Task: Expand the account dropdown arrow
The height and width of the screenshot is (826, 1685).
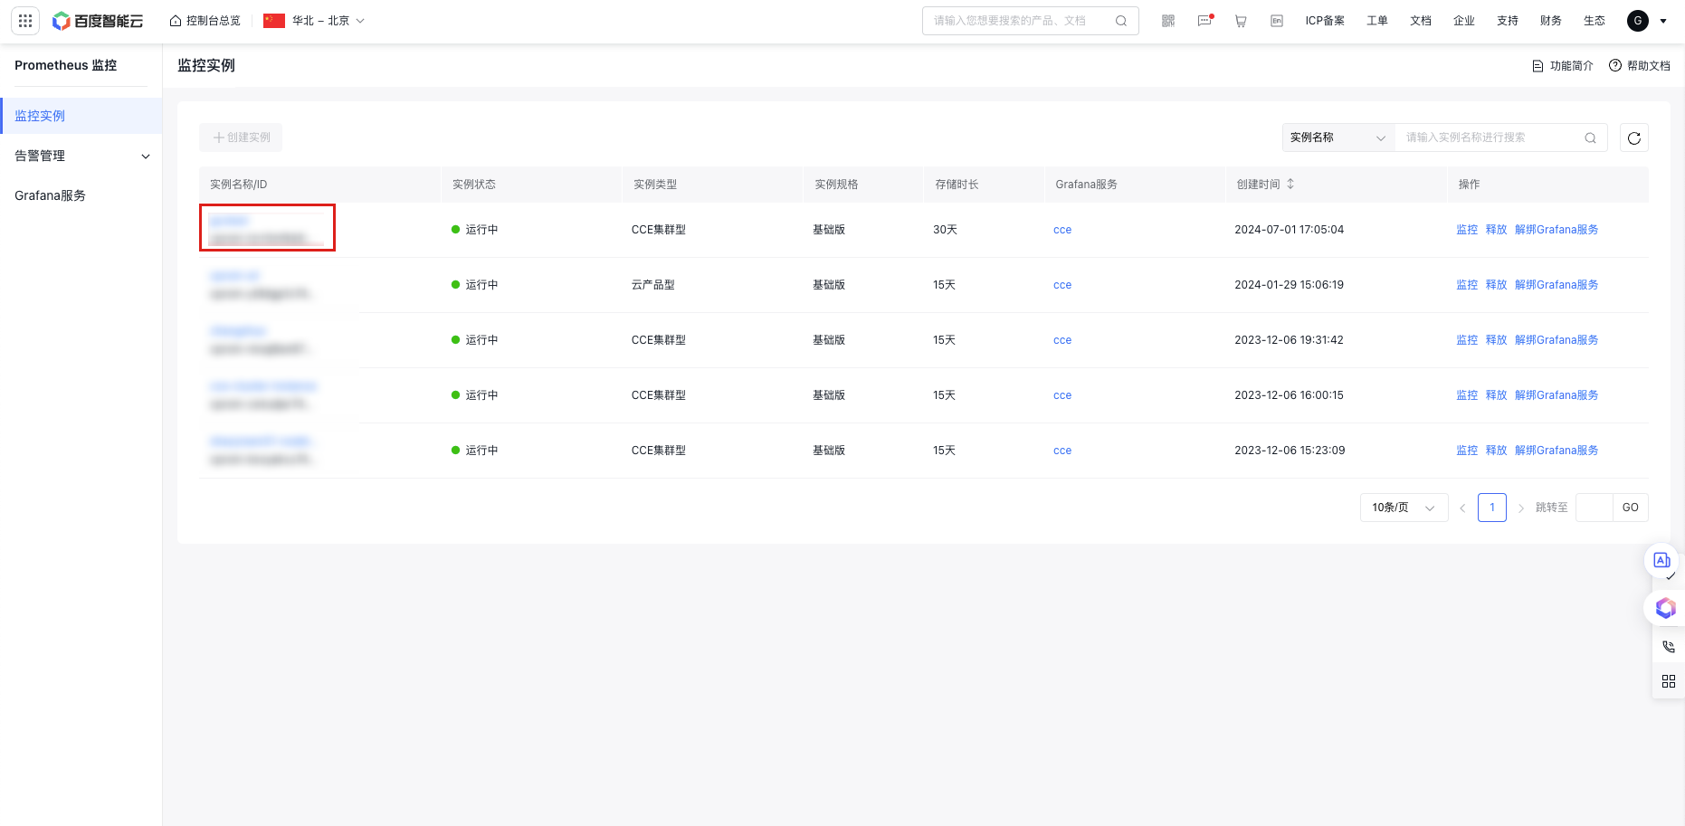Action: 1663,21
